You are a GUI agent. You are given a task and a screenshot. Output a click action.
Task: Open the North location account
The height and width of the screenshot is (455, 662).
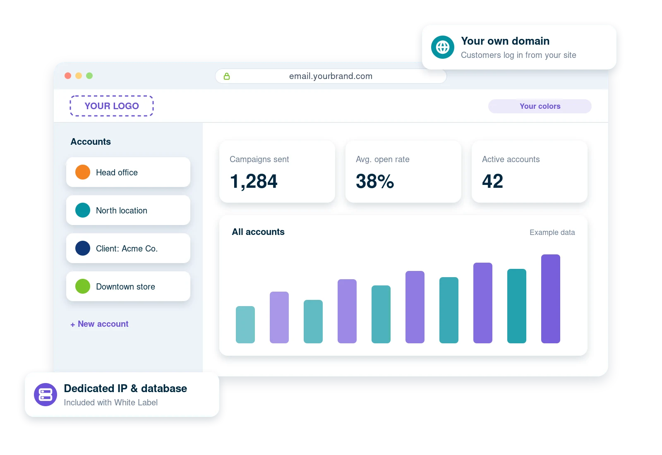point(128,210)
